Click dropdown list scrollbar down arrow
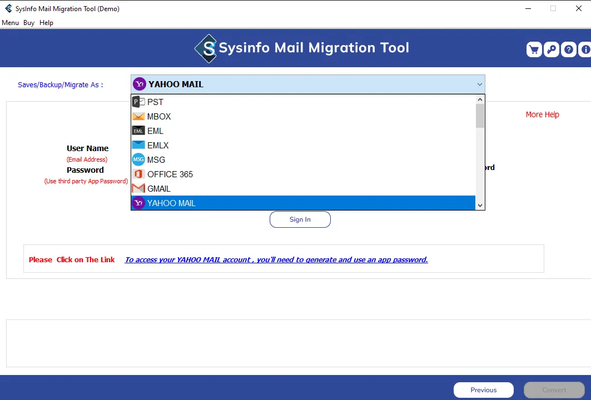This screenshot has height=400, width=591. [x=480, y=206]
